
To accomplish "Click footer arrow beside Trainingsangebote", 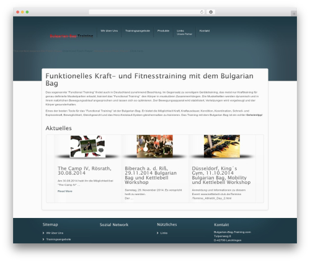I will click(x=43, y=239).
